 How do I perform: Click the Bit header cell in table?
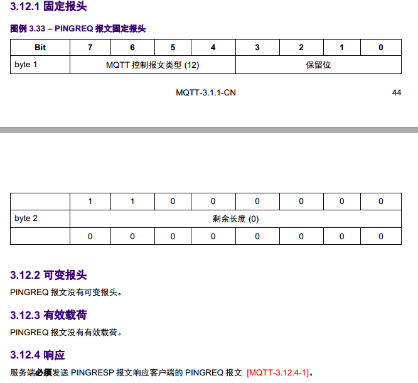[x=40, y=48]
